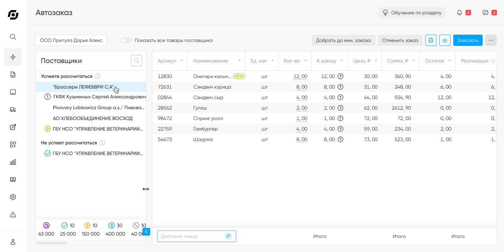The height and width of the screenshot is (252, 504).
Task: Click the company logo in the sidebar
Action: click(13, 14)
